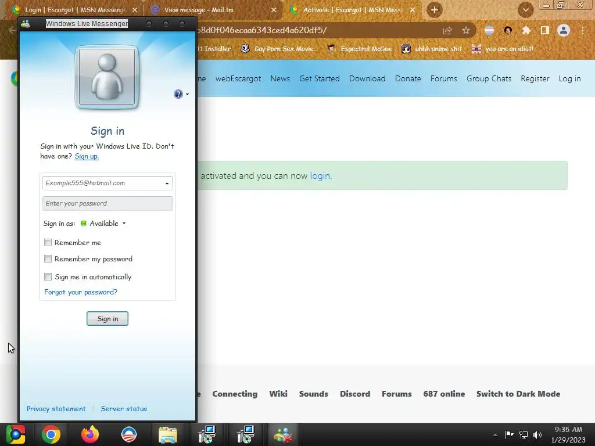Open the Sounds footer link
This screenshot has height=446, width=595.
click(x=313, y=394)
